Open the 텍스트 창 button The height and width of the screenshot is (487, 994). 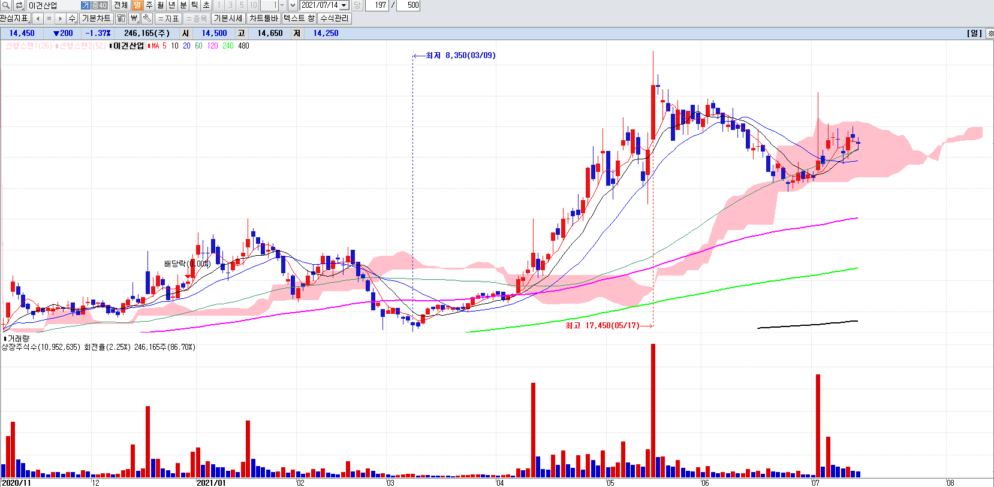point(299,19)
